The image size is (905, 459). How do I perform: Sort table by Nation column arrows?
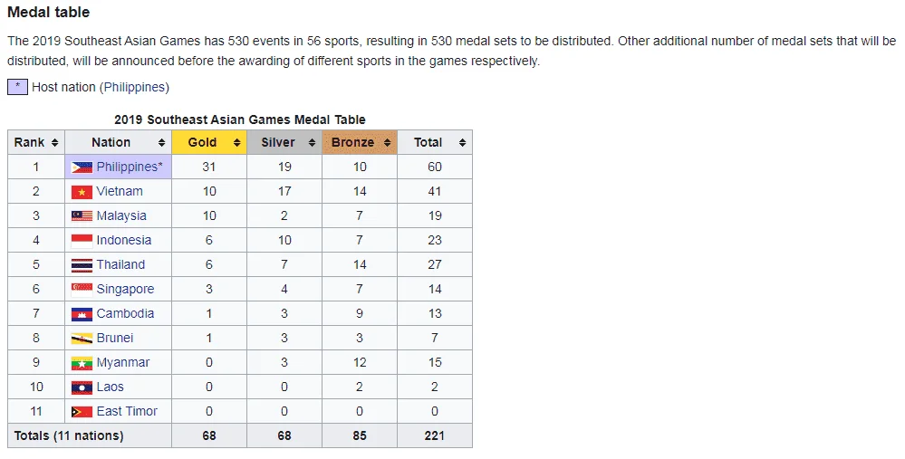[x=161, y=142]
